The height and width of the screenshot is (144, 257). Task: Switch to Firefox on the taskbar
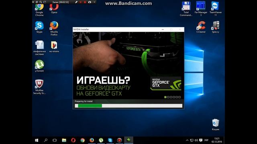pos(92,140)
